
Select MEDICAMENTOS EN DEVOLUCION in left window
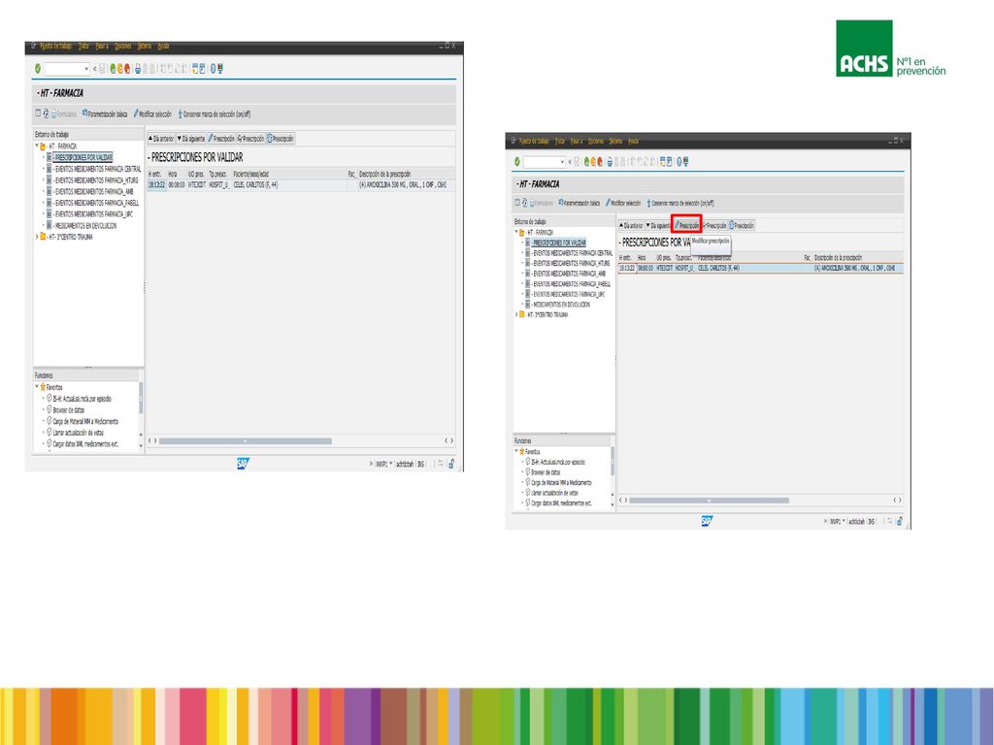point(85,226)
